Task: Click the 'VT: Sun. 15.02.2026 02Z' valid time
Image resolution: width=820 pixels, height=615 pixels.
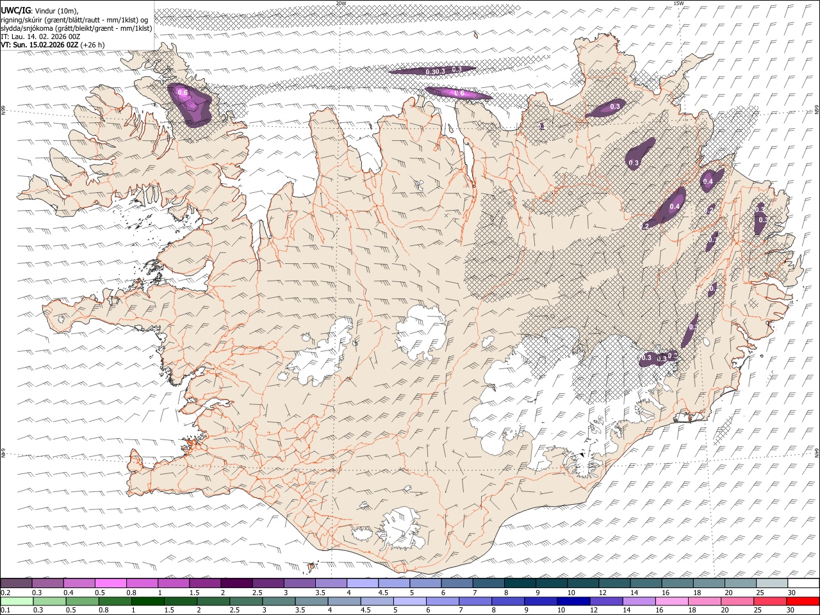Action: pyautogui.click(x=40, y=45)
